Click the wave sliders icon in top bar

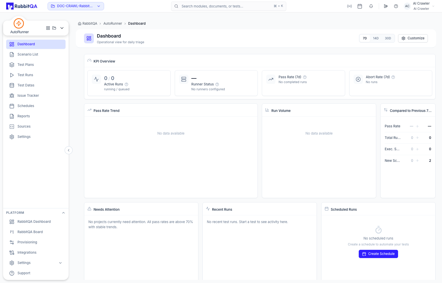pos(386,6)
